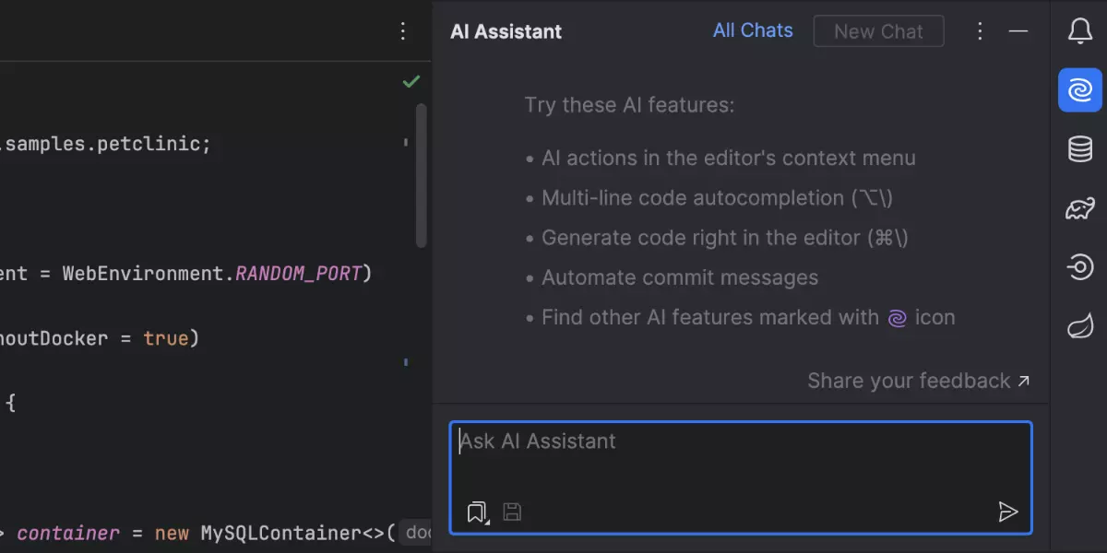Open the Notifications bell panel
Image resolution: width=1107 pixels, height=553 pixels.
[x=1080, y=32]
